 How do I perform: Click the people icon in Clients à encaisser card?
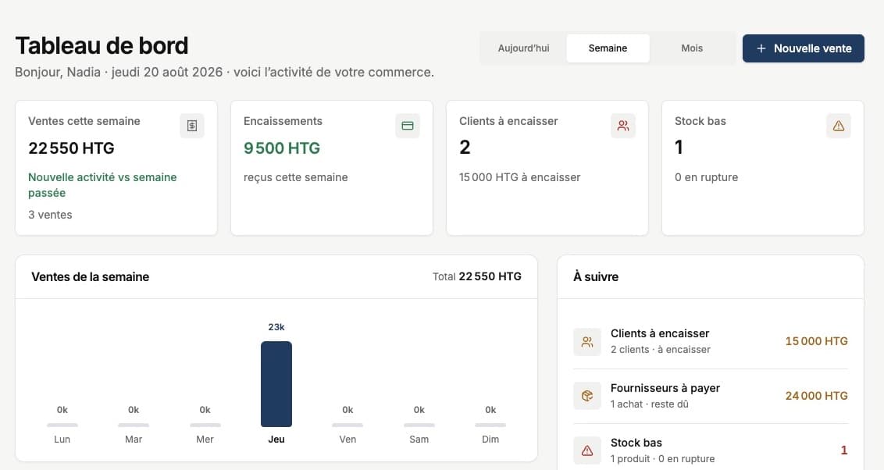coord(623,126)
